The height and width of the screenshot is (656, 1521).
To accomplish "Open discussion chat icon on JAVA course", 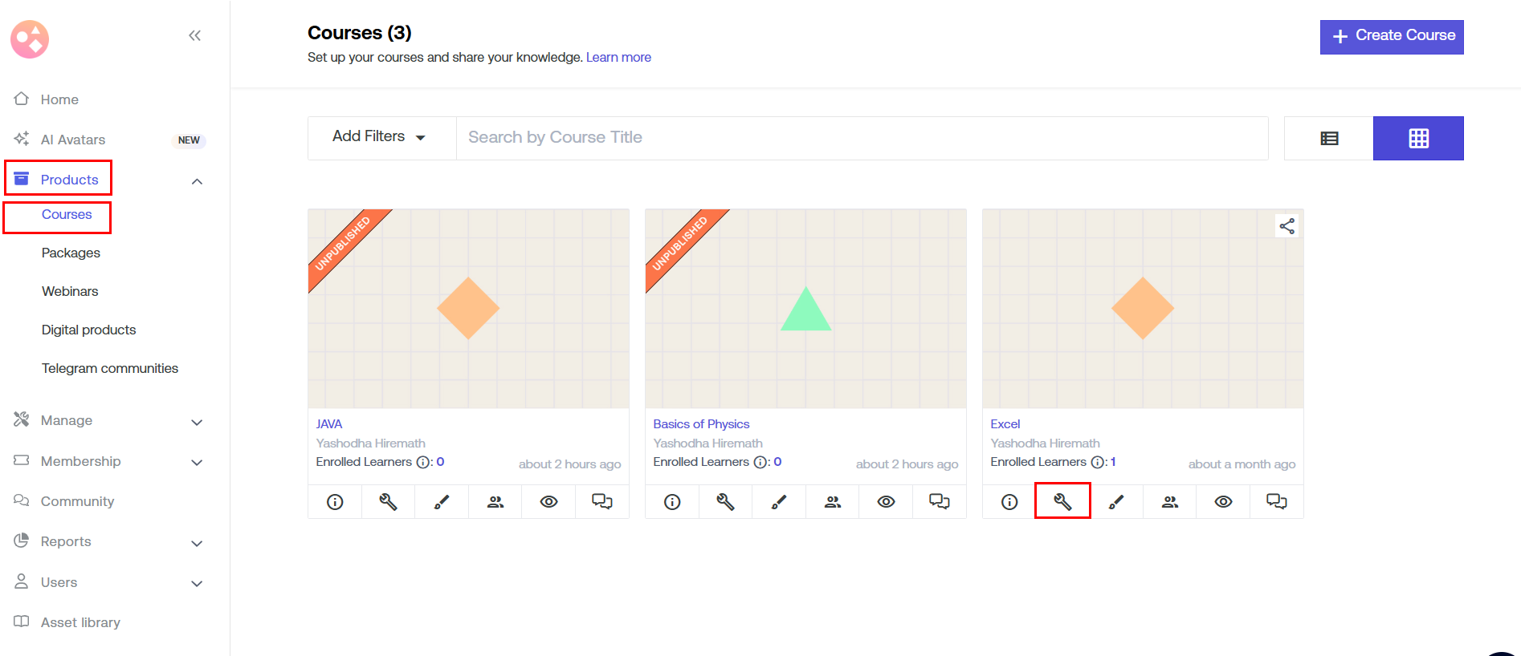I will (x=602, y=501).
